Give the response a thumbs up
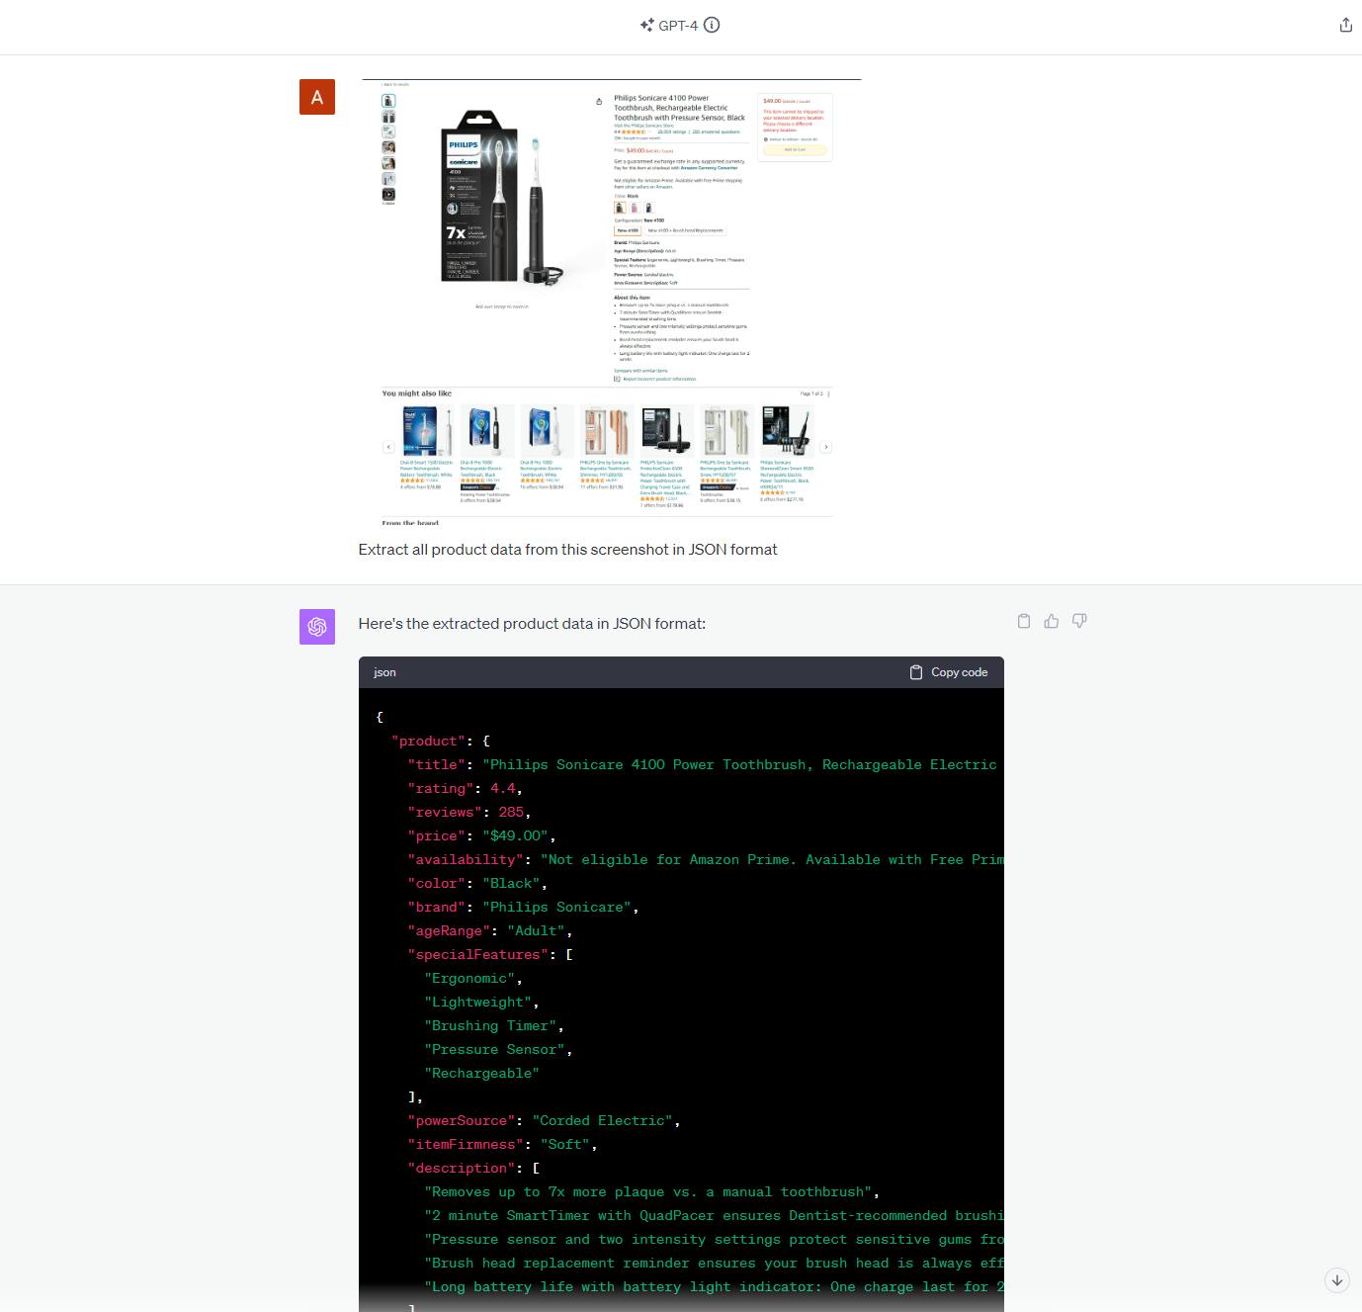This screenshot has height=1312, width=1362. pyautogui.click(x=1052, y=621)
